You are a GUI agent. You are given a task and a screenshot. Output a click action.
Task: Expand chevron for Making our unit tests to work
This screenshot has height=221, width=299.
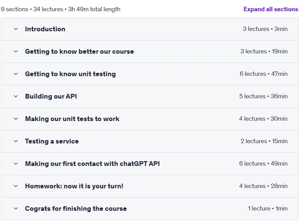coord(16,119)
